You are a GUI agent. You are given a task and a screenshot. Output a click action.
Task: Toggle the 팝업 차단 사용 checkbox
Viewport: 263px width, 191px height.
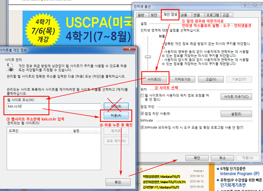[x=142, y=114]
